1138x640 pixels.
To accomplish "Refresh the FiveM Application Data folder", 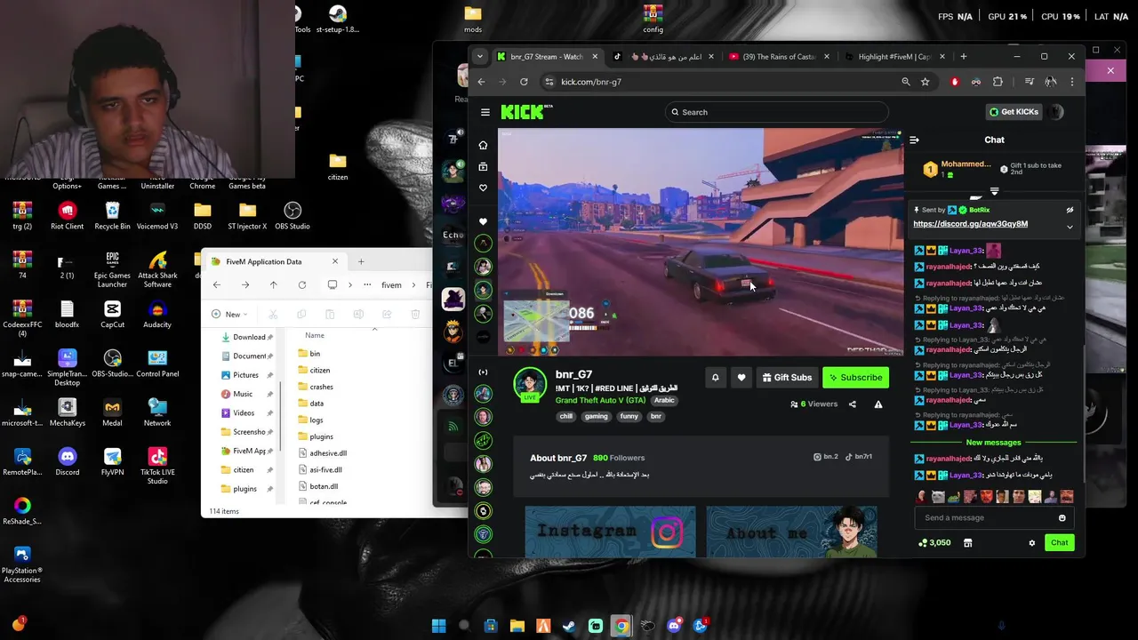I will [302, 285].
